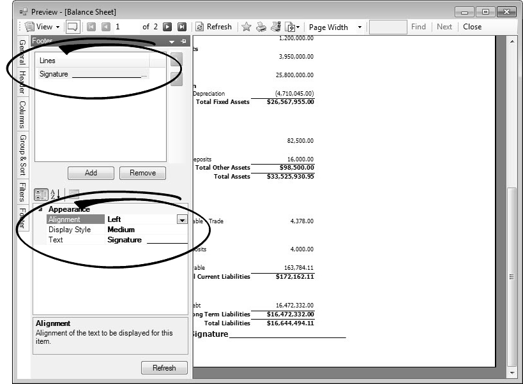
Task: Jump to the last page
Action: (x=181, y=27)
